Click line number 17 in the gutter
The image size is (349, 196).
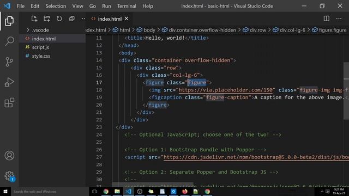pos(99,82)
